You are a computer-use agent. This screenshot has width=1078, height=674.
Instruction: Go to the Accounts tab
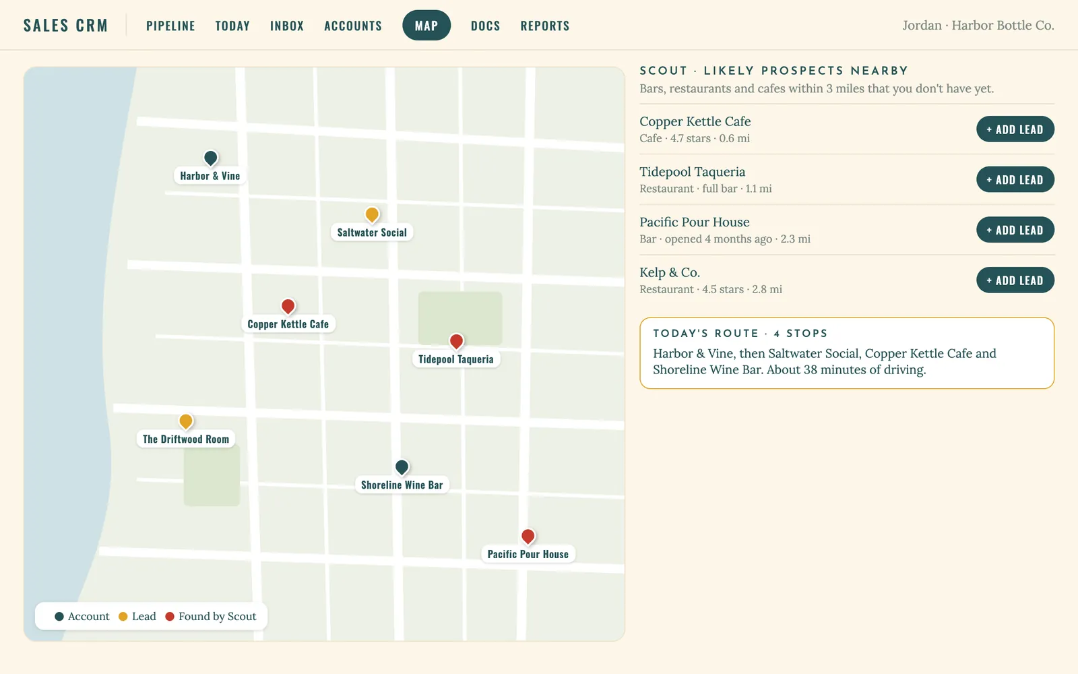[353, 26]
